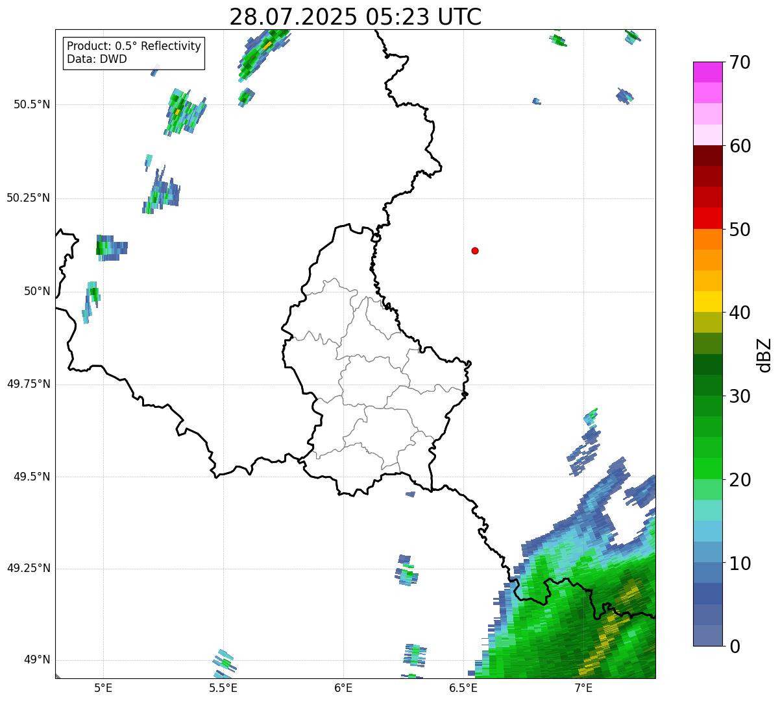Click the 5.5°E longitude label

[x=223, y=687]
